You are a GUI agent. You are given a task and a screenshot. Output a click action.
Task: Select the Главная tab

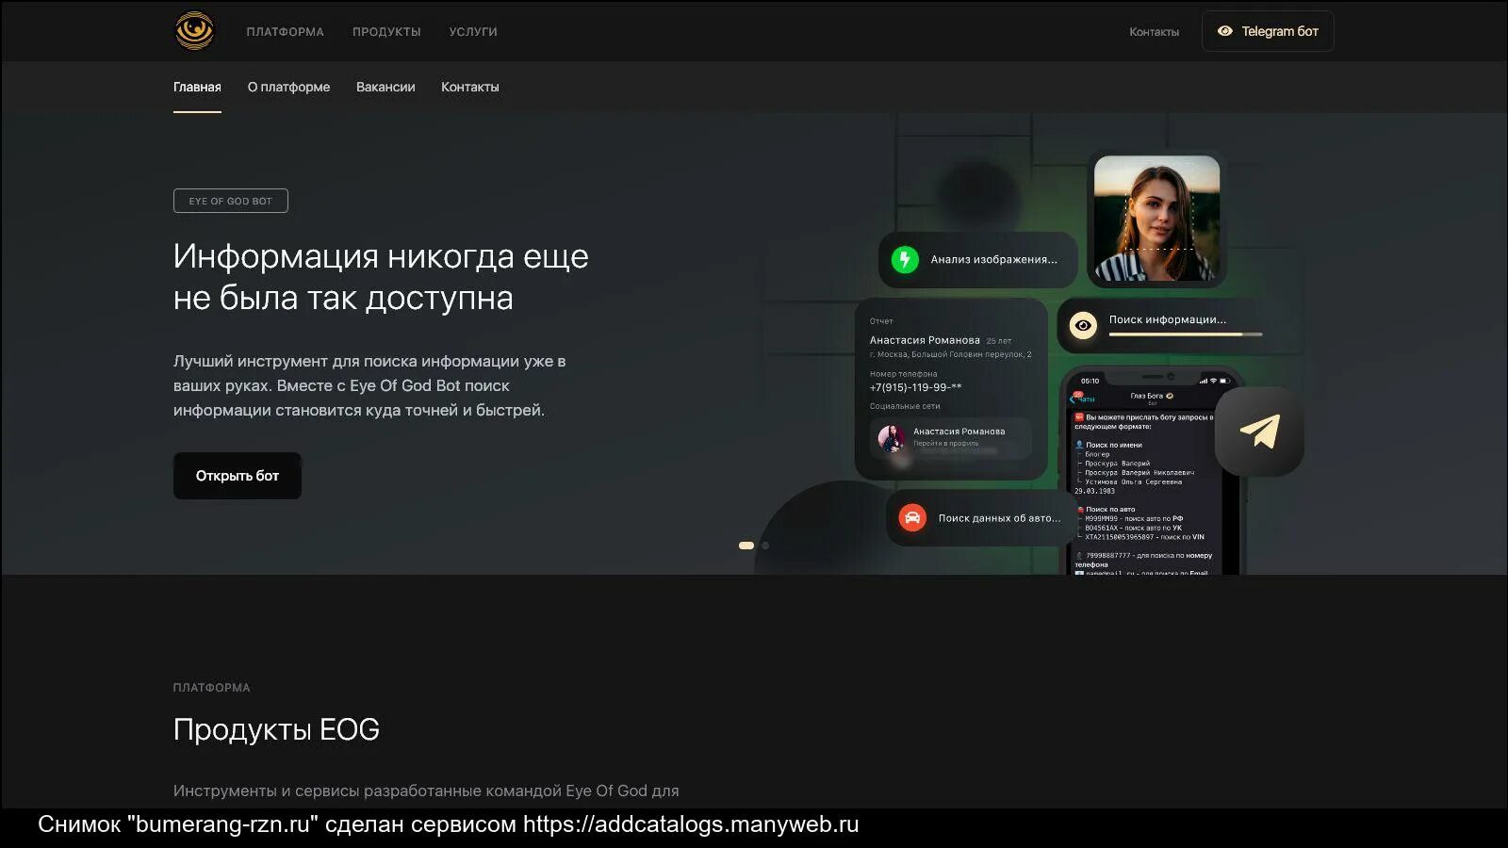tap(197, 87)
